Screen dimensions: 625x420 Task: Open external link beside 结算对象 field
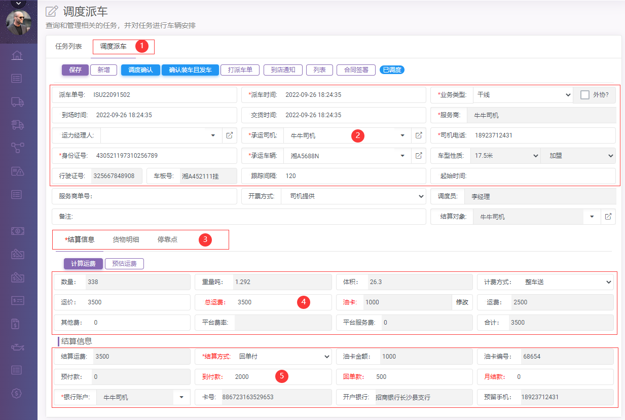[x=608, y=217]
